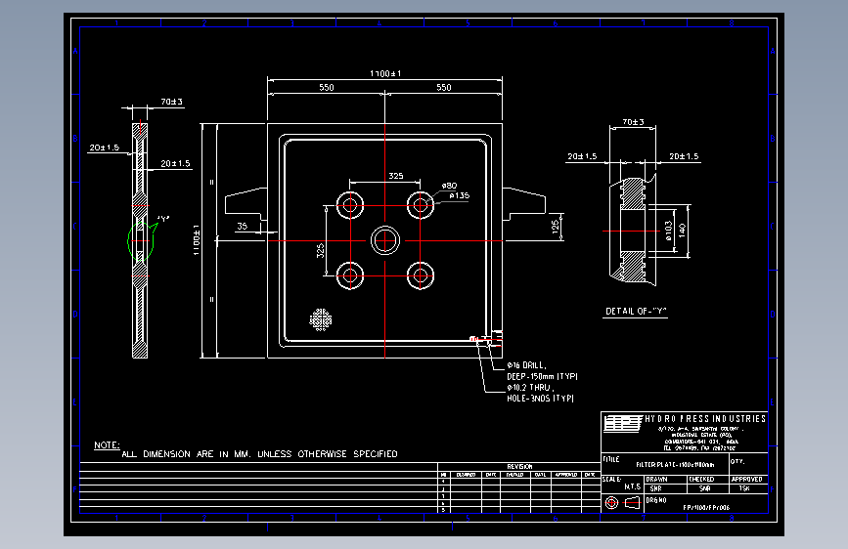
Task: Select the FILTER PLATE title text
Action: tap(675, 465)
